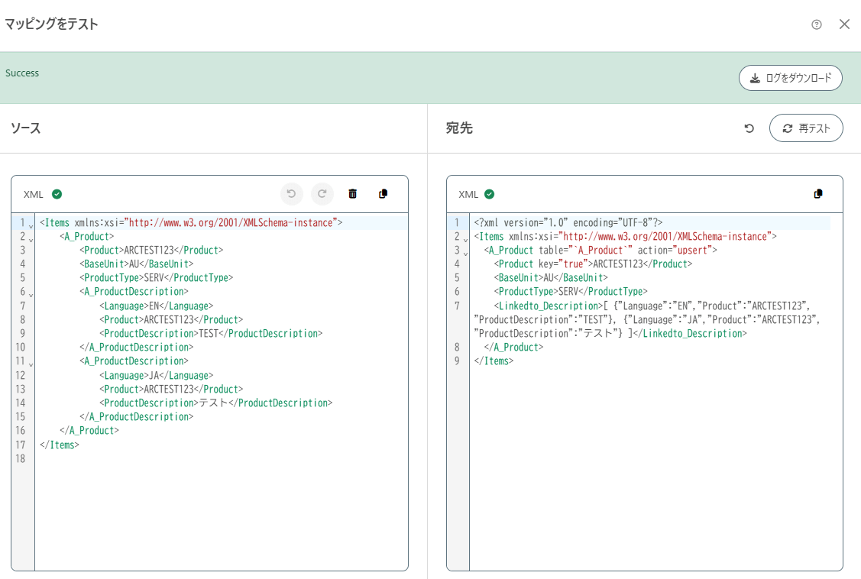Reset destination with the undo arrow icon
The height and width of the screenshot is (579, 861).
(749, 128)
